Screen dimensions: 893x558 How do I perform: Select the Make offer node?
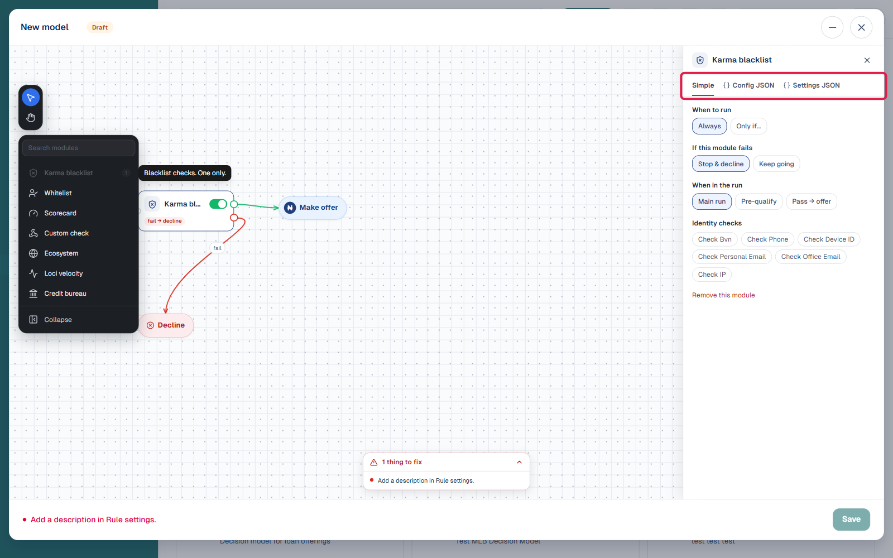[313, 208]
